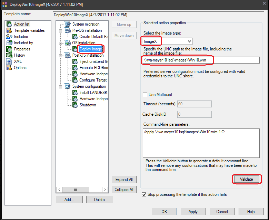The height and width of the screenshot is (220, 269).
Task: Click the Included by folder icon
Action: click(9, 43)
